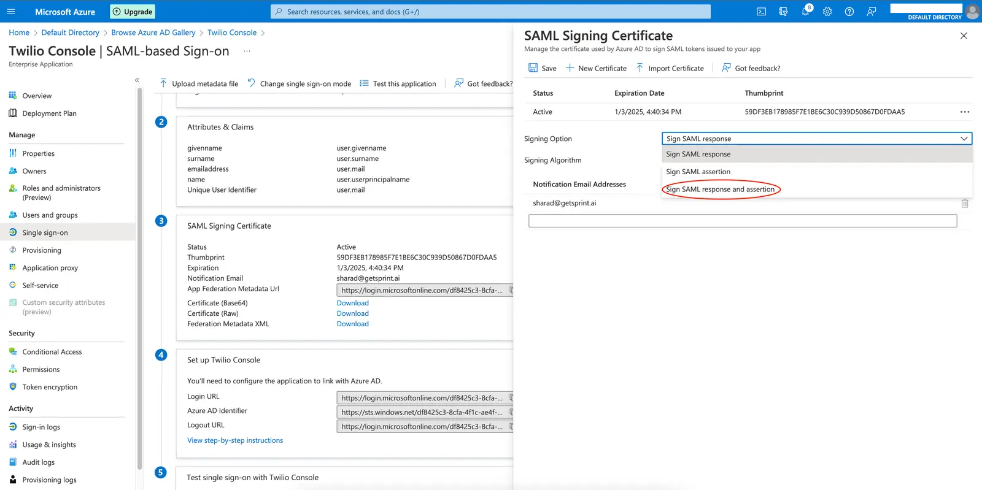The height and width of the screenshot is (490, 982).
Task: Open the more options ellipsis beside the title
Action: click(247, 51)
